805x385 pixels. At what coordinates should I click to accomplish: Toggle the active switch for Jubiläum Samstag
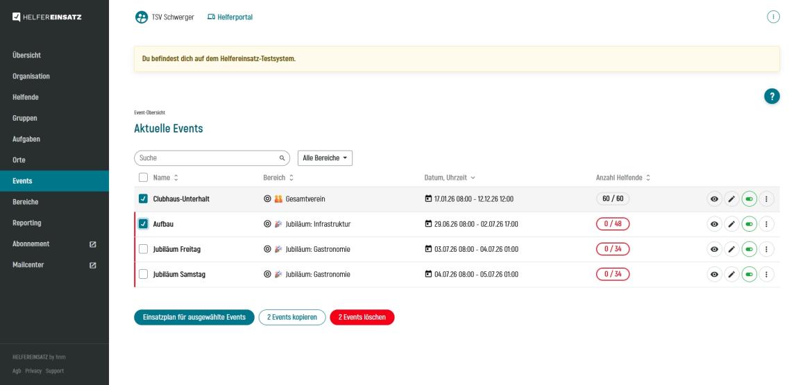pos(749,275)
